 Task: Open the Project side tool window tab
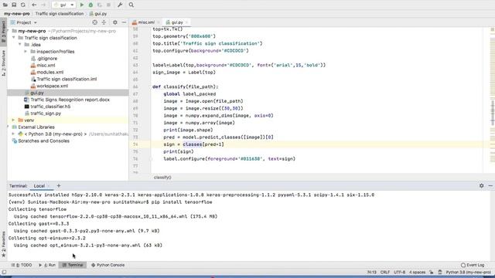click(3, 32)
